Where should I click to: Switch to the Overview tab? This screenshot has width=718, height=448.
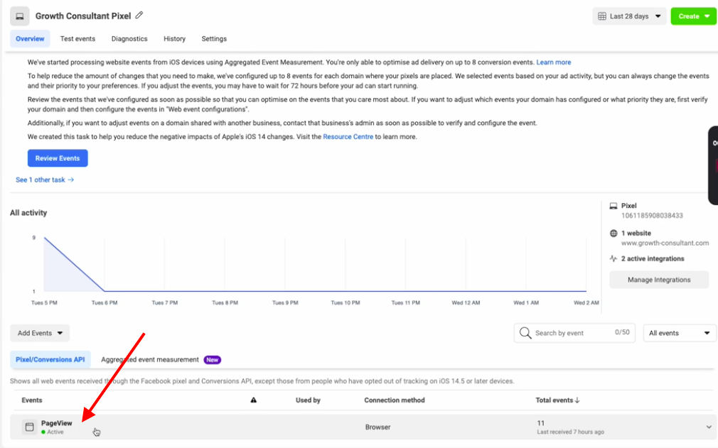point(30,39)
